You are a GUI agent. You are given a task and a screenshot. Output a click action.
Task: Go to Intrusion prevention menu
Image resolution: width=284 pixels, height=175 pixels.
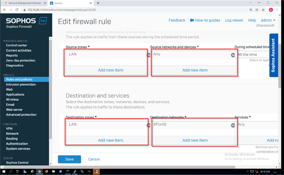pyautogui.click(x=21, y=84)
